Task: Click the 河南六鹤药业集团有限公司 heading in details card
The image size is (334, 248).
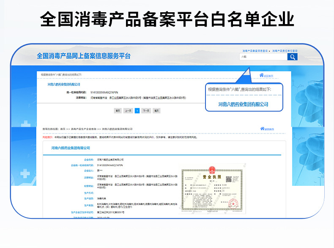Action: click(71, 148)
